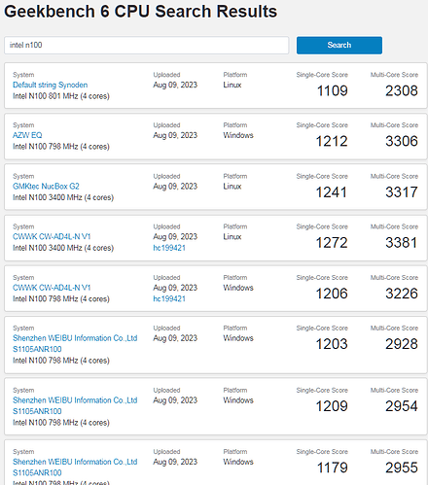Click the Geekbench 6 CPU Search Results heading
Image resolution: width=428 pixels, height=485 pixels.
point(140,12)
